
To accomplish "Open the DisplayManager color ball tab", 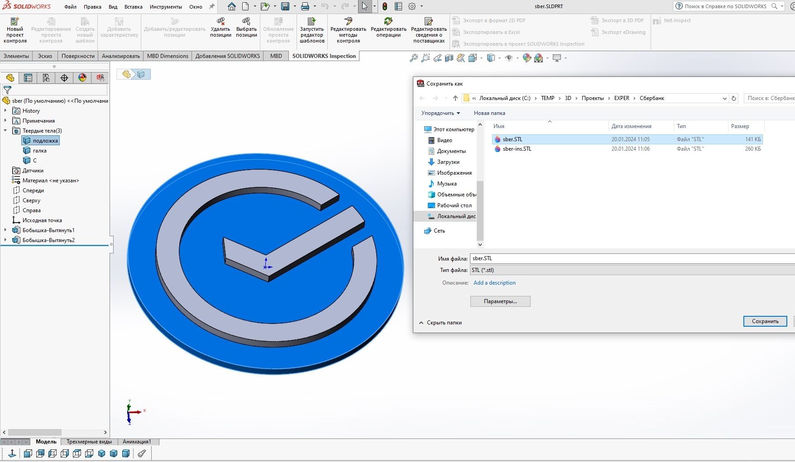I will click(82, 78).
